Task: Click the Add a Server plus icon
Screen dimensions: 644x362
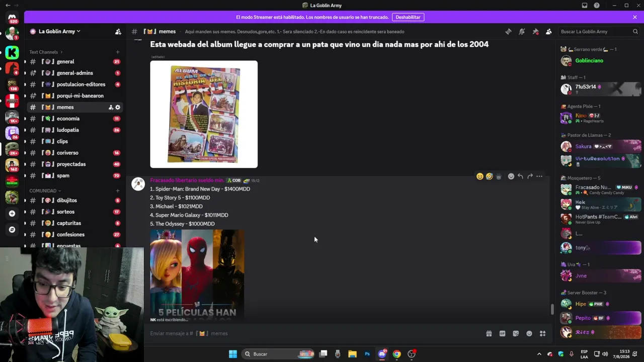Action: tap(12, 213)
